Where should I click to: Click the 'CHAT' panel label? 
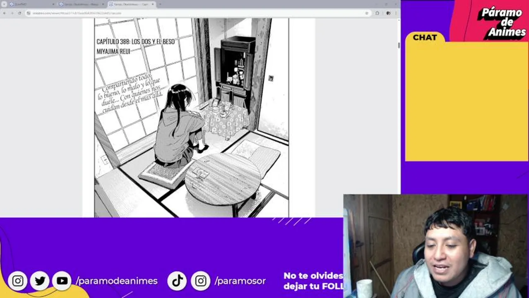(425, 37)
